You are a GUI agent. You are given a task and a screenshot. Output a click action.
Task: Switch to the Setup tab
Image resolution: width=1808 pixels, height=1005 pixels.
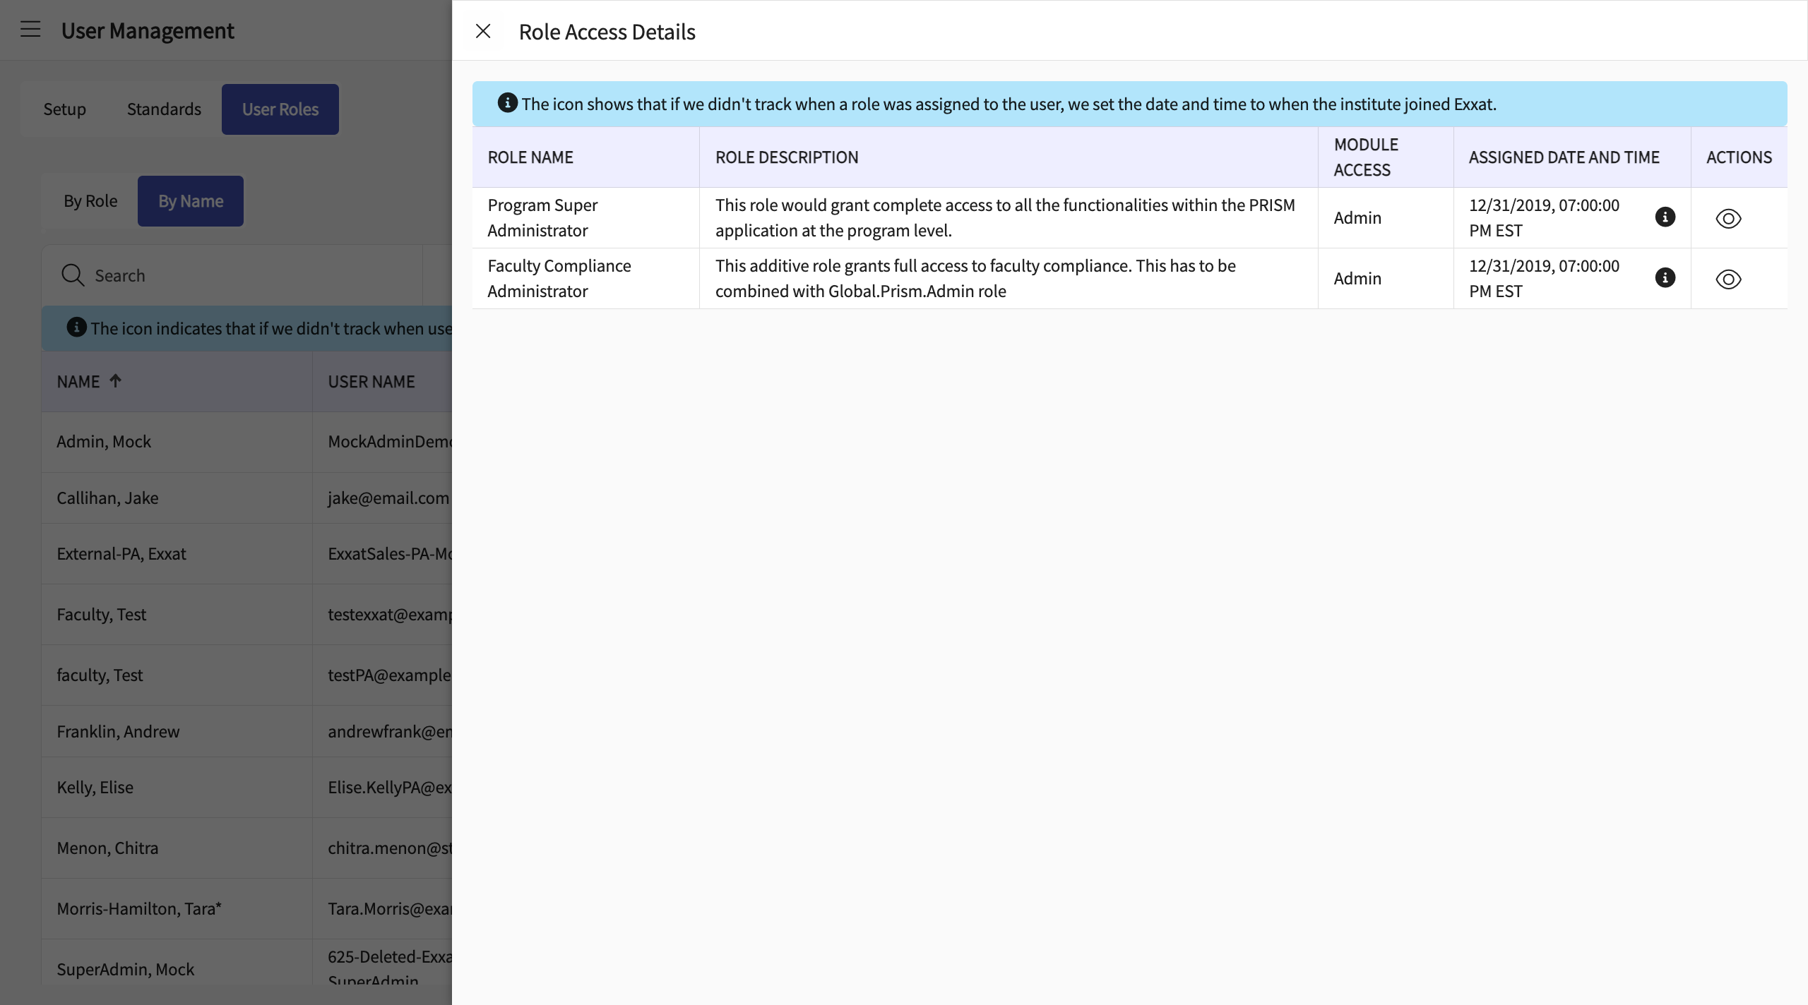point(64,109)
